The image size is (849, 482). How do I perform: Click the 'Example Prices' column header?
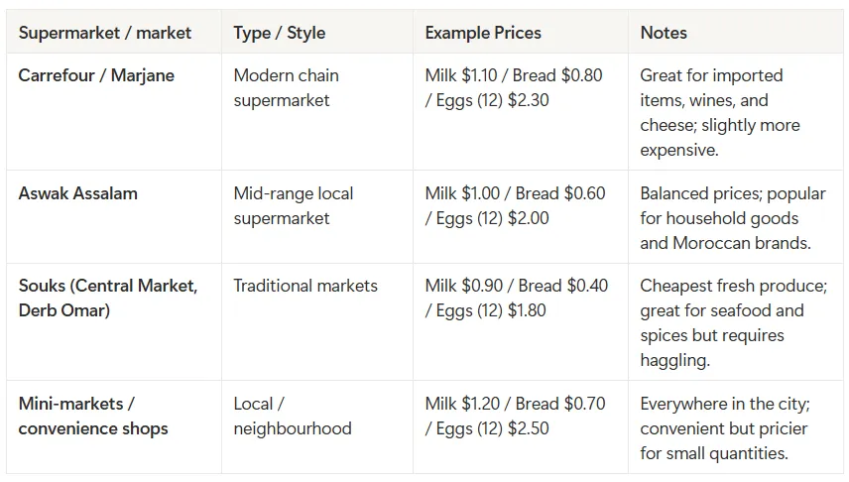coord(483,33)
